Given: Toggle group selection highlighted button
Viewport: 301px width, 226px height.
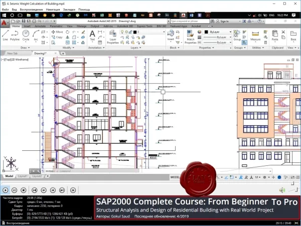Looking at the screenshot, I should (244, 43).
